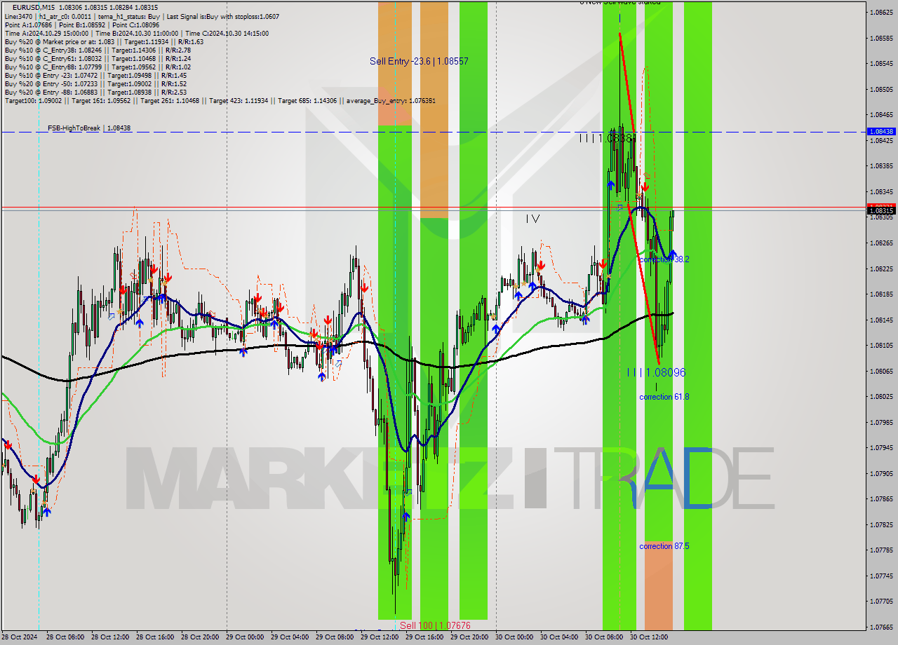This screenshot has height=645, width=898.
Task: Click the 1.08225 price axis label
Action: click(880, 269)
